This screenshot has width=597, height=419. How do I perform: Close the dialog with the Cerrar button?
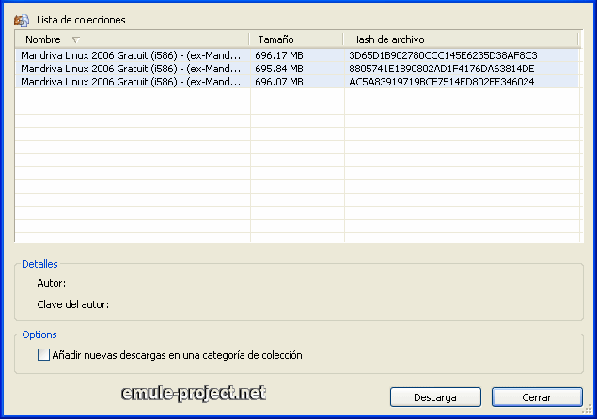click(536, 397)
